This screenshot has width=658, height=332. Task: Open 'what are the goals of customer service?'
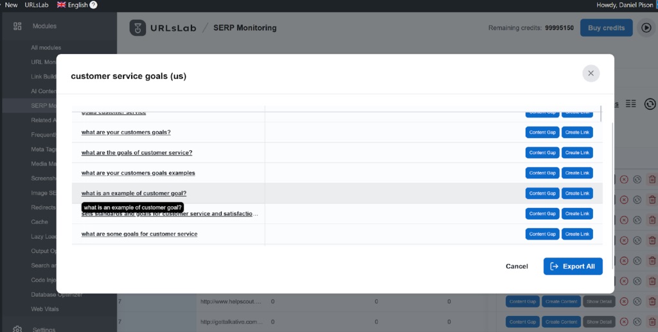[x=137, y=153]
